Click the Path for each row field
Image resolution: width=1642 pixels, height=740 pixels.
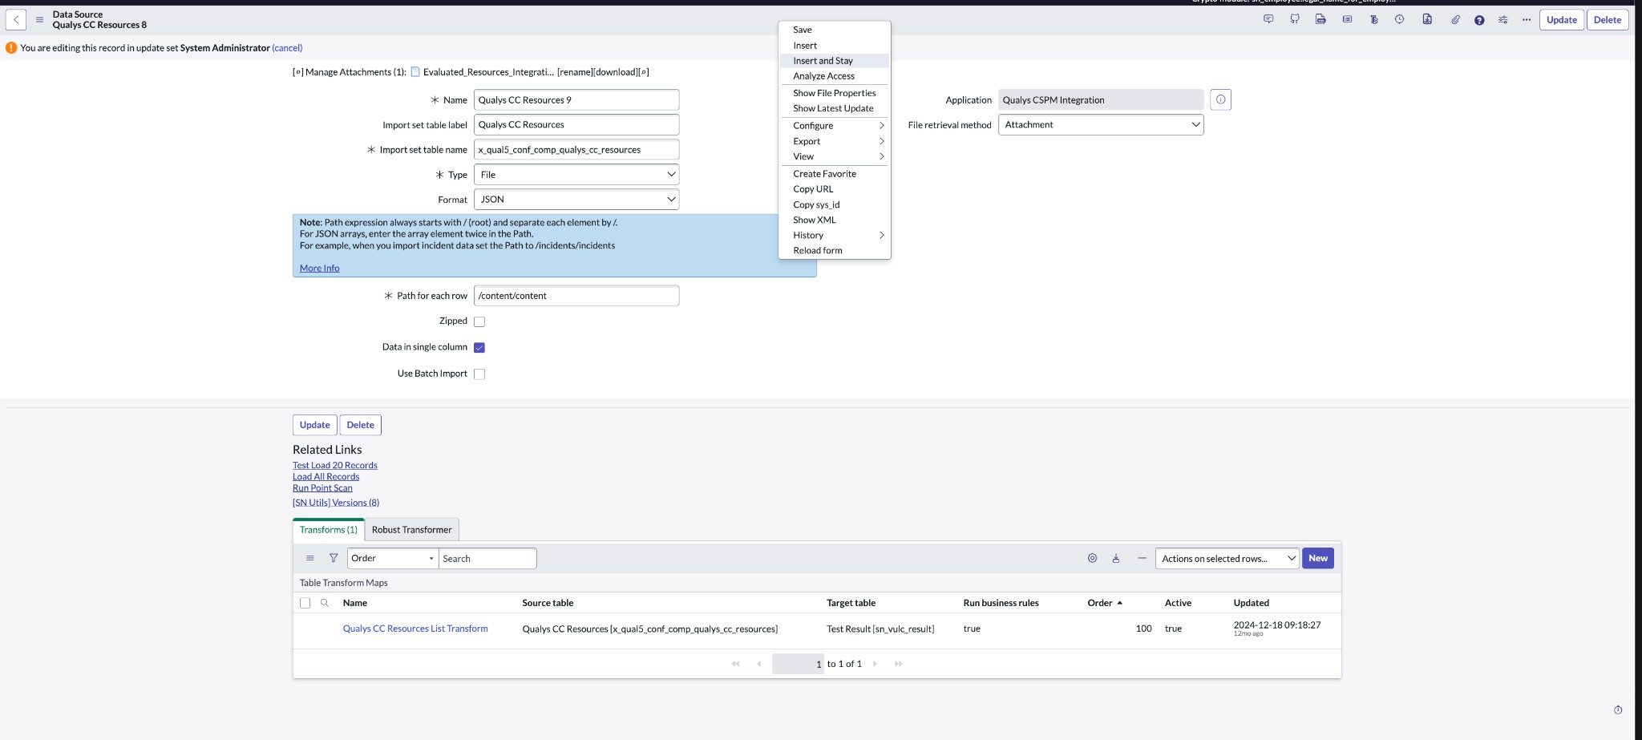coord(576,295)
